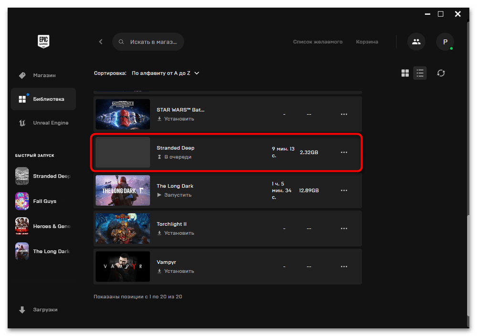Image resolution: width=477 pixels, height=336 pixels.
Task: Open Unreal Engine section
Action: point(43,123)
